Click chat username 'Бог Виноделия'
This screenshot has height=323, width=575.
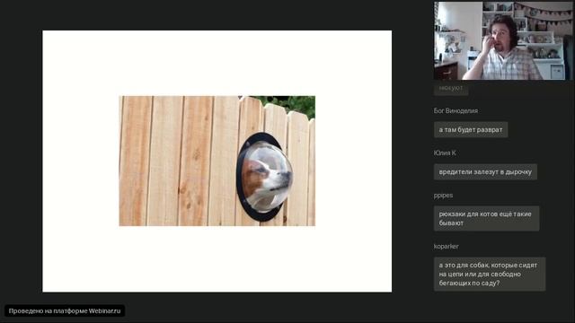[456, 110]
